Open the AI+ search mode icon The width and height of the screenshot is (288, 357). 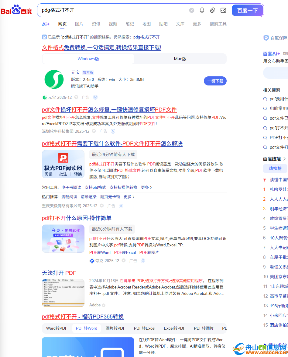[46, 24]
